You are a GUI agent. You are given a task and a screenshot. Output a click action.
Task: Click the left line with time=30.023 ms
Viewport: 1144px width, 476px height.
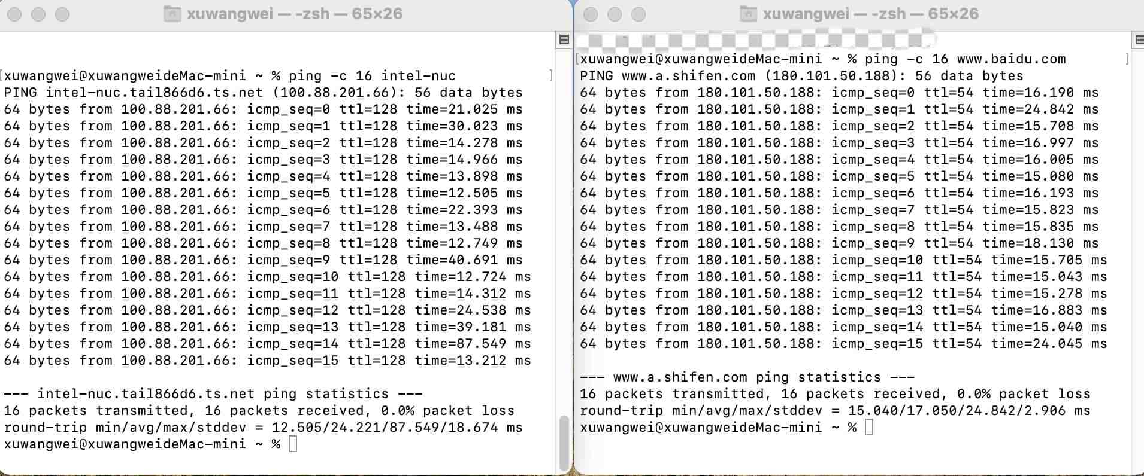point(264,126)
